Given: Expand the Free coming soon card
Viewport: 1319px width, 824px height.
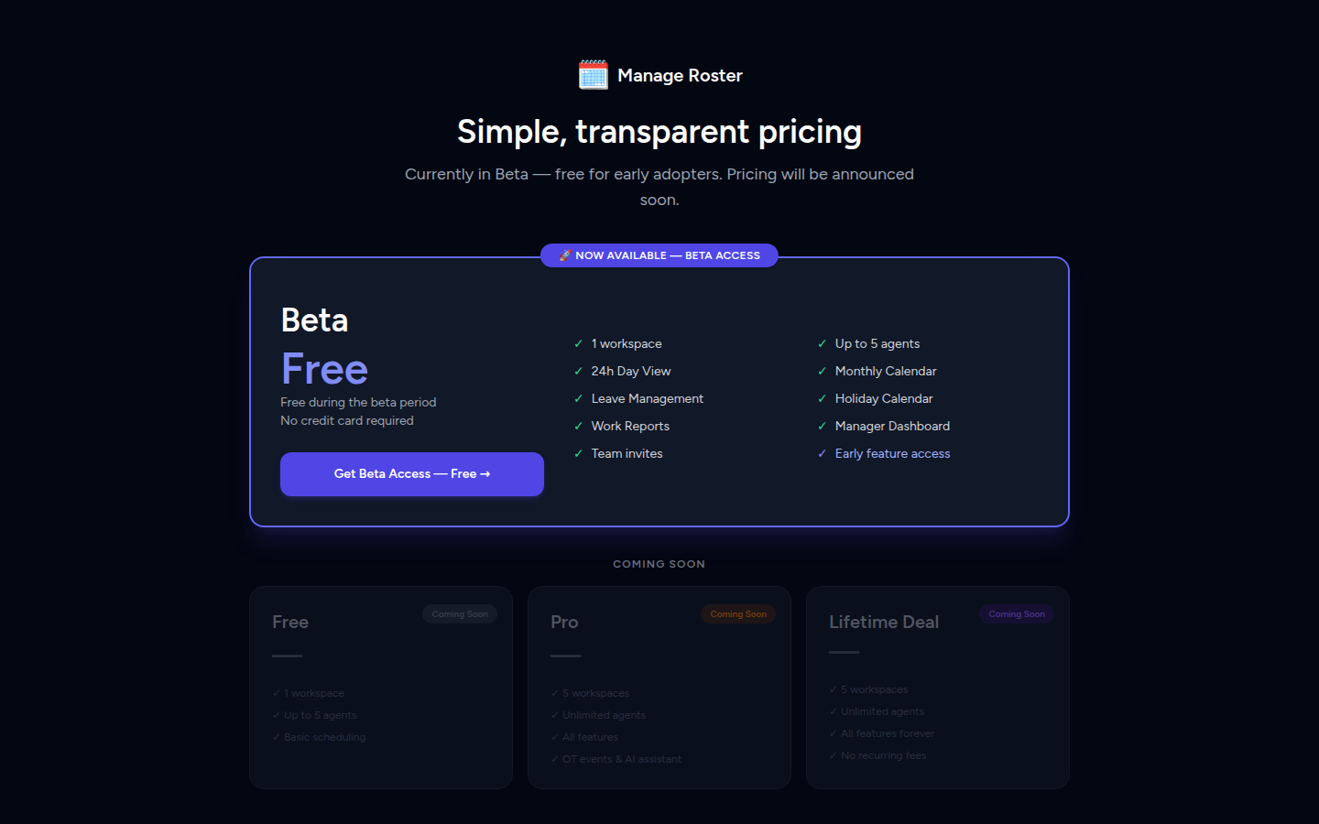Looking at the screenshot, I should point(380,687).
